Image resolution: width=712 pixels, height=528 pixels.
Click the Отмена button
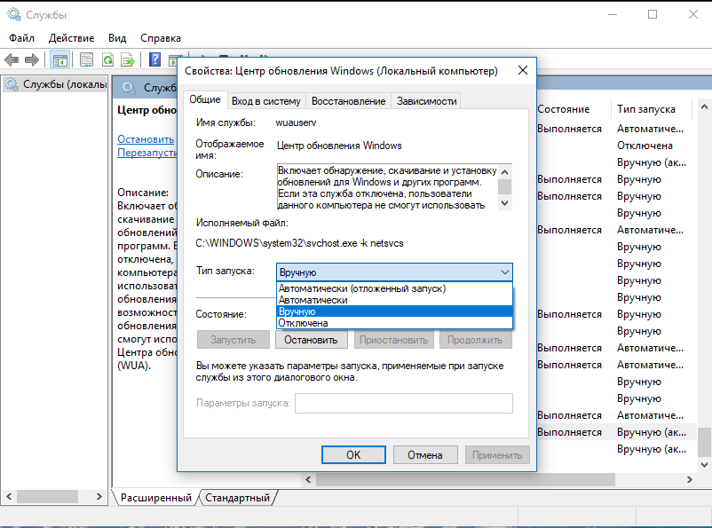coord(425,455)
